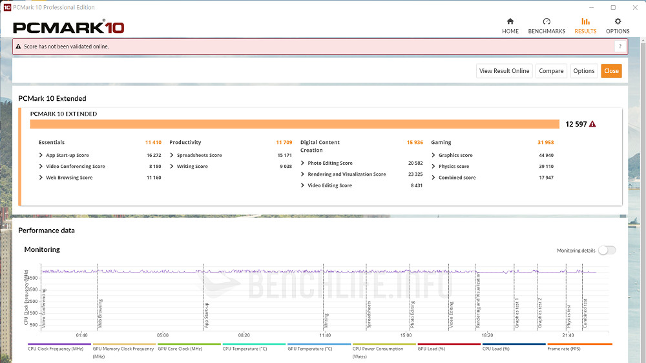Open the Home page icon
This screenshot has width=646, height=363.
(x=510, y=22)
